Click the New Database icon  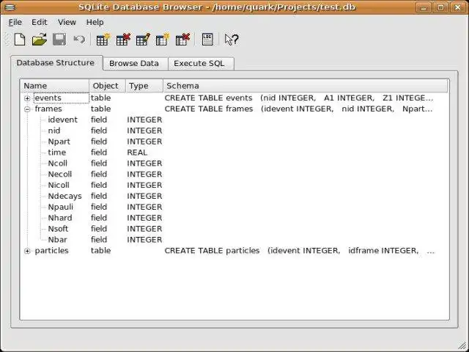point(20,40)
